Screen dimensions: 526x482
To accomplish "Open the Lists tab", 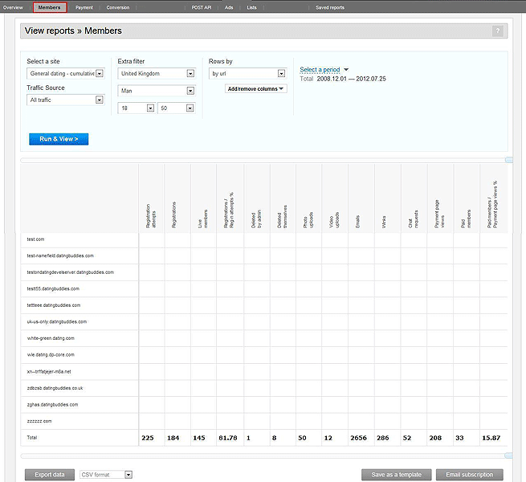I will coord(251,7).
